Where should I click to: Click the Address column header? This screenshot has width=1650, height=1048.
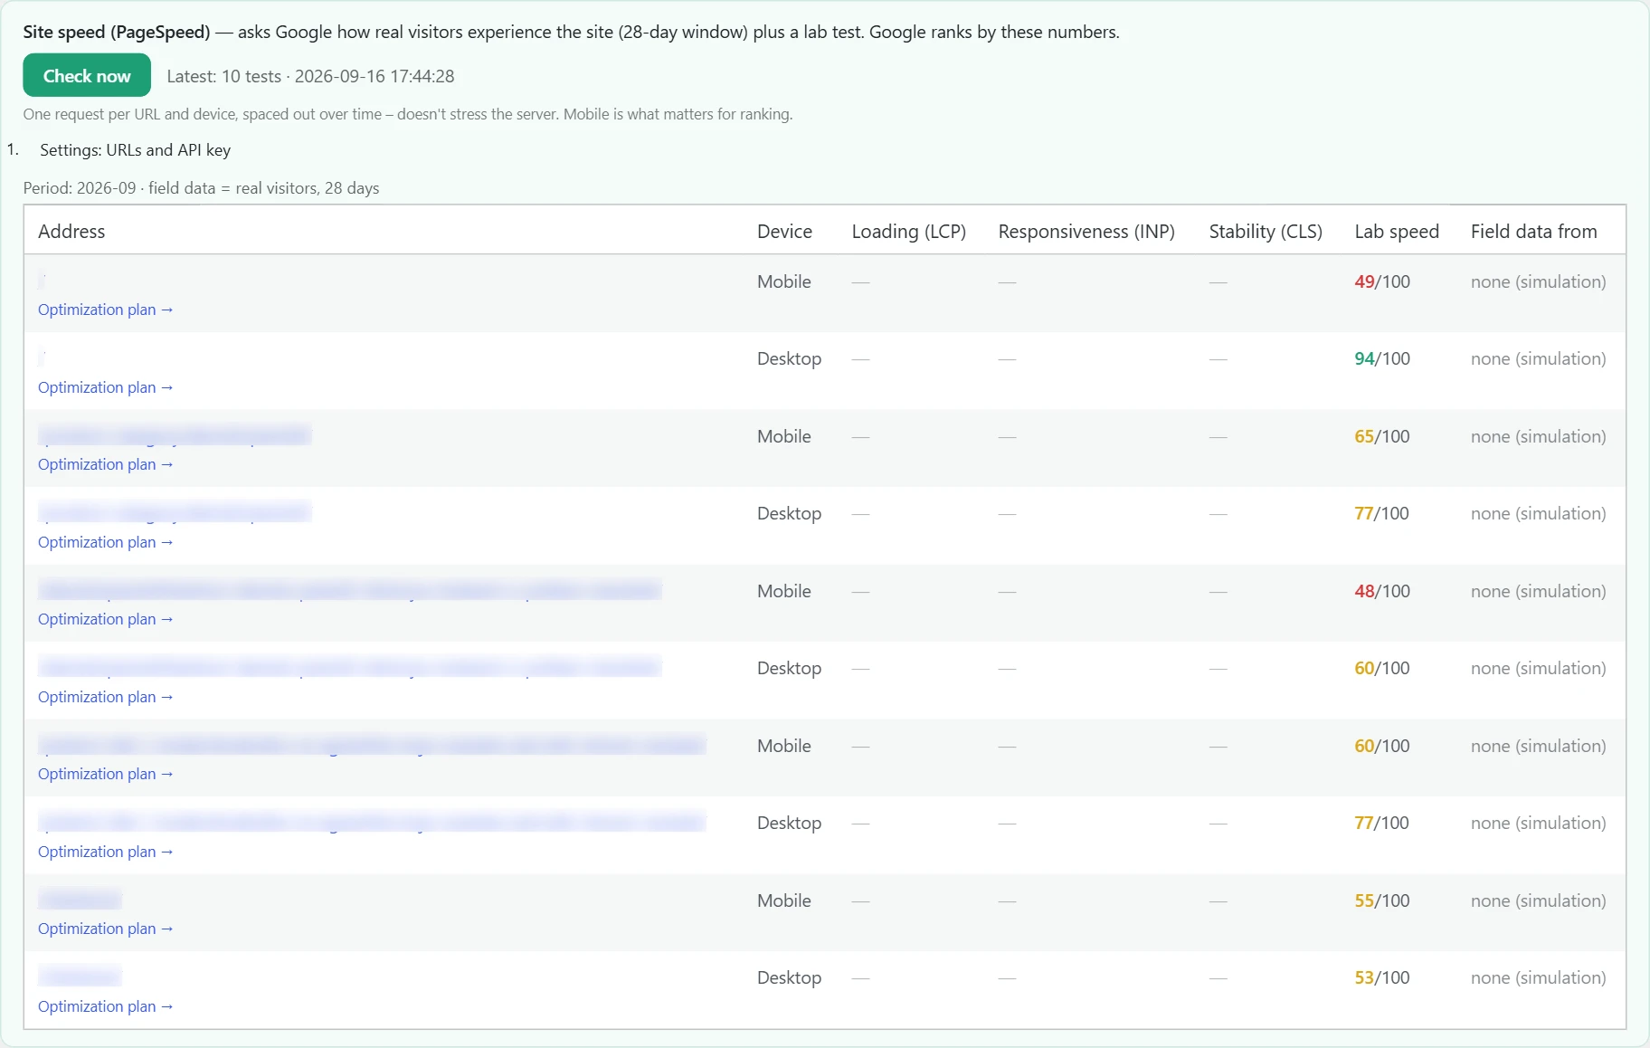coord(71,232)
